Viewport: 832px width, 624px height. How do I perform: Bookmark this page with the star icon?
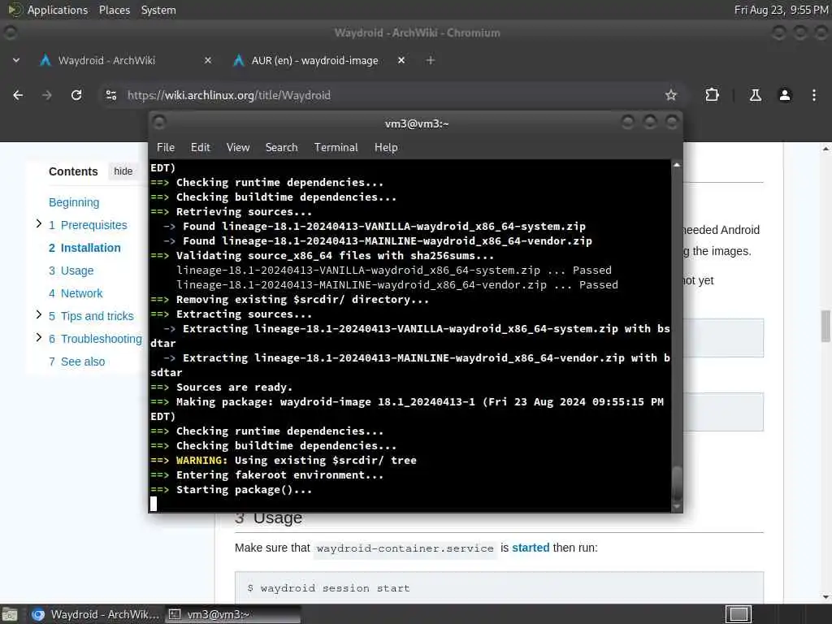point(670,95)
